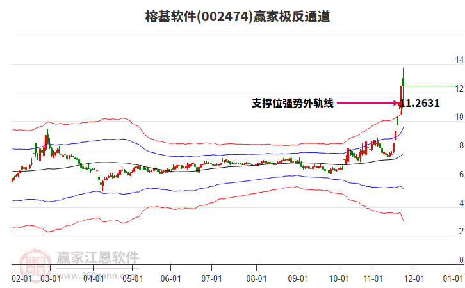This screenshot has height=288, width=465.
Task: Click the x-axis date 07-01
Action: 212,279
